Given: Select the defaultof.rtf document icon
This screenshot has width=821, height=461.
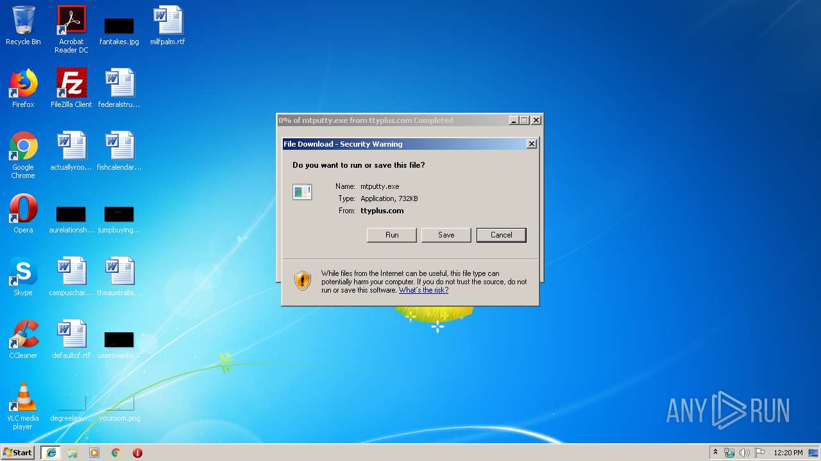Looking at the screenshot, I should 71,339.
